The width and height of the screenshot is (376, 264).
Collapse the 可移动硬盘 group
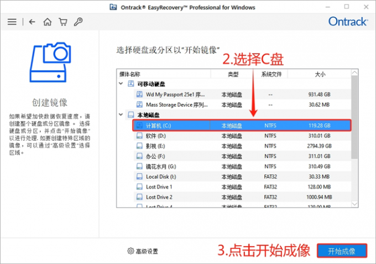121,83
